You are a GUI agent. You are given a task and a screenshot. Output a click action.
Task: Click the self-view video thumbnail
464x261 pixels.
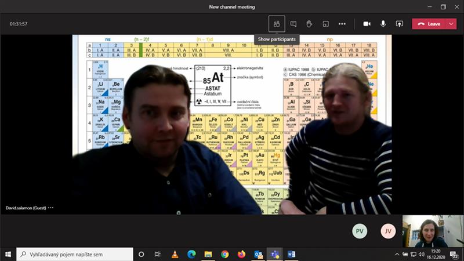click(x=433, y=231)
